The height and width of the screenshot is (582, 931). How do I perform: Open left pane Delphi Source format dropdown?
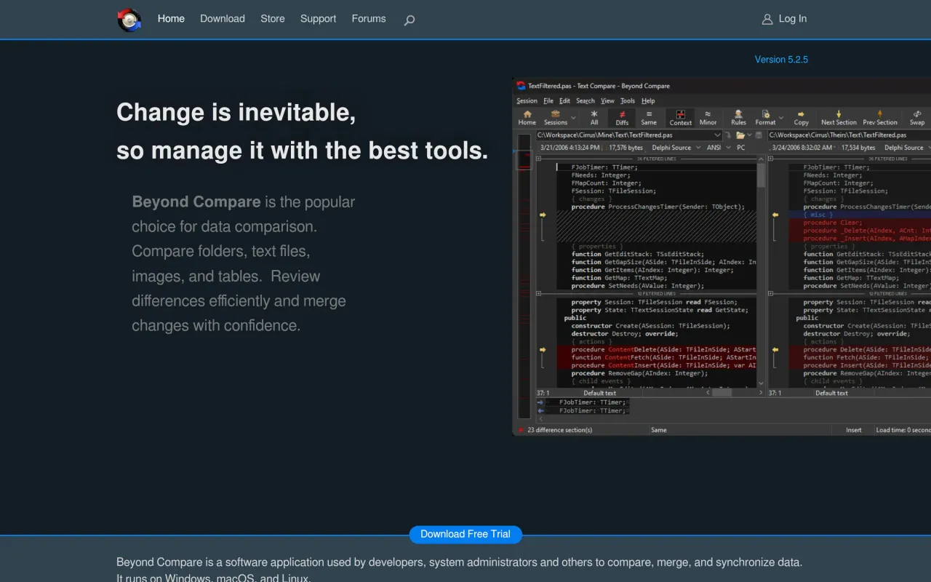tap(698, 148)
